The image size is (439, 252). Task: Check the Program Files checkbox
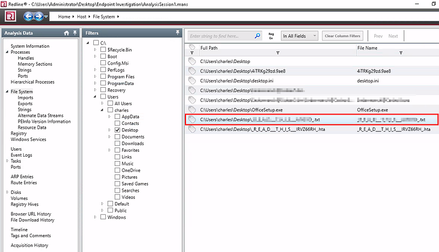click(103, 76)
